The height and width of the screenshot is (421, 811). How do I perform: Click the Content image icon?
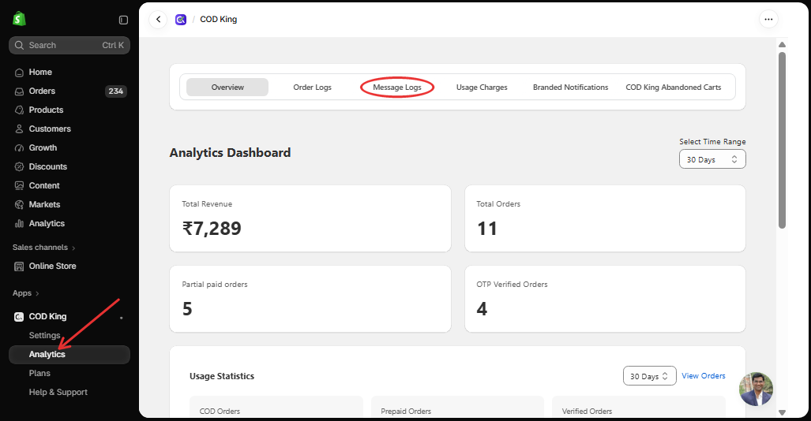19,186
